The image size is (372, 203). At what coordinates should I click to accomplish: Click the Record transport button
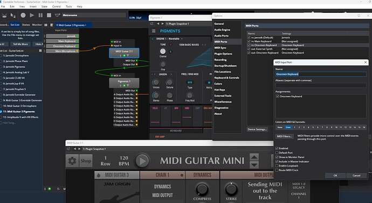pyautogui.click(x=23, y=15)
